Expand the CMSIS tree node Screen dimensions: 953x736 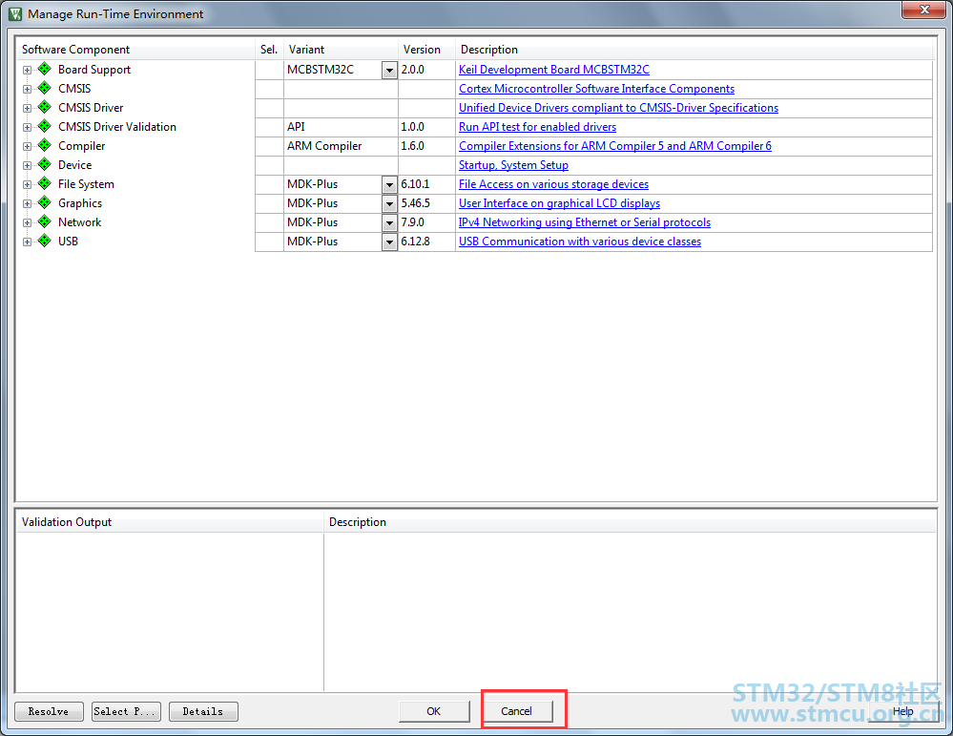[x=27, y=89]
